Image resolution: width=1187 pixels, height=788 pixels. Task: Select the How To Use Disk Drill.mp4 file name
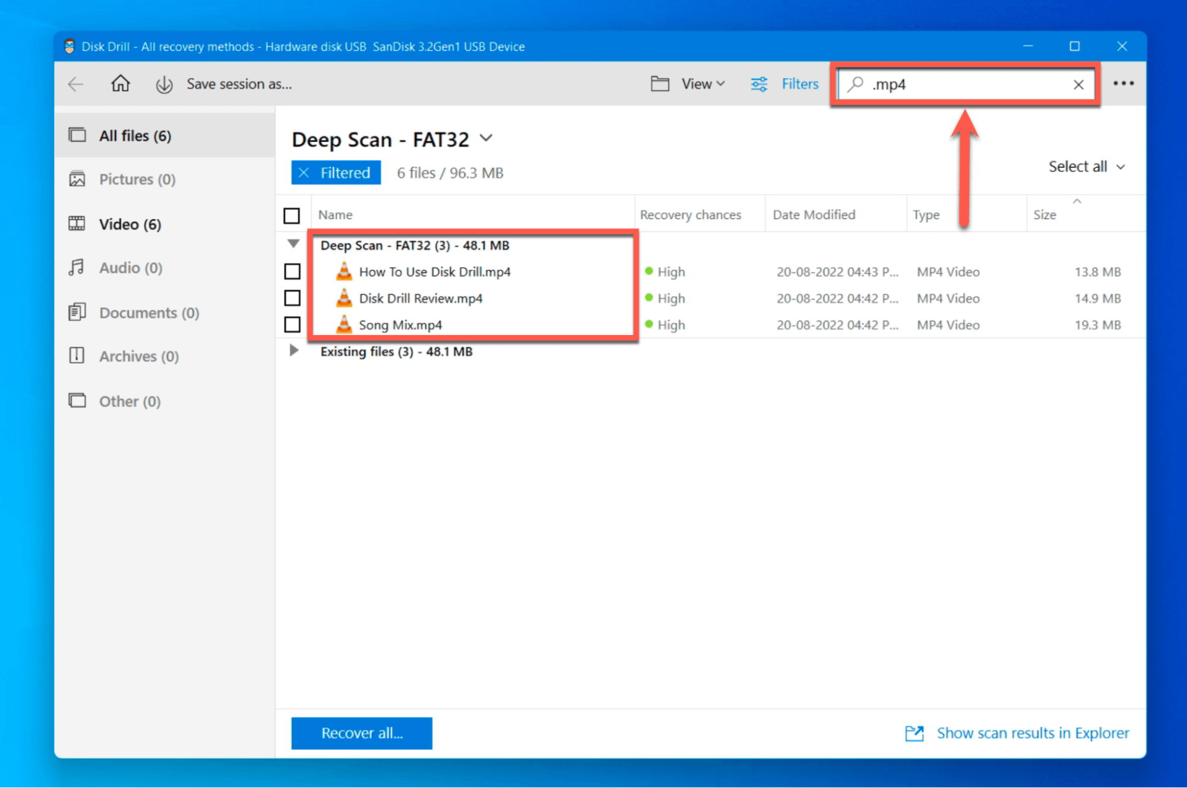pos(435,272)
